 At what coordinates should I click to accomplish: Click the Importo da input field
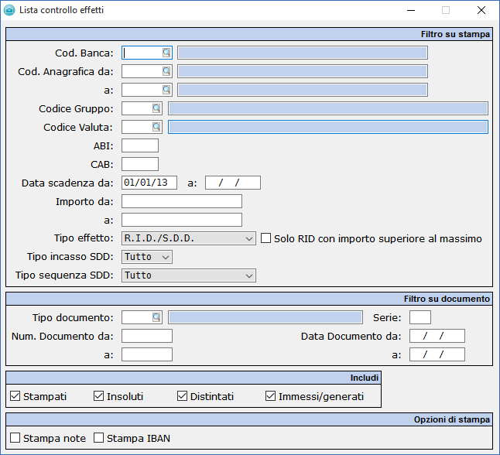click(x=182, y=201)
